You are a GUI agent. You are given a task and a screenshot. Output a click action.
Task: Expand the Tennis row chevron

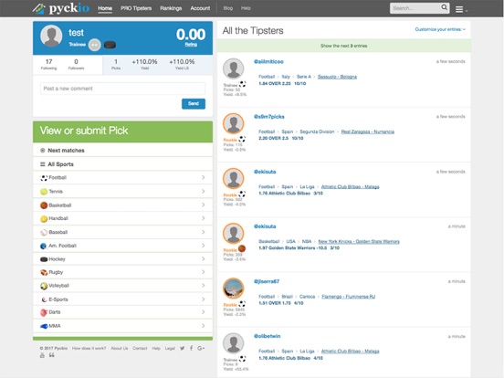(203, 191)
